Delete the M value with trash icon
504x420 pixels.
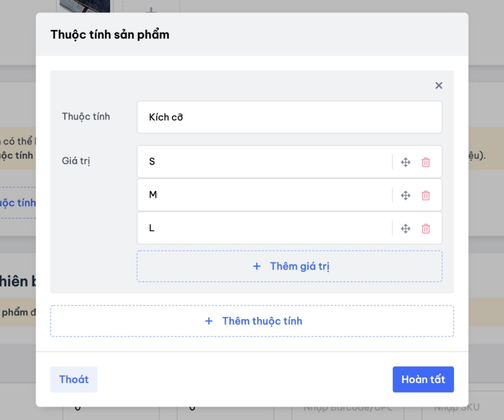(426, 195)
